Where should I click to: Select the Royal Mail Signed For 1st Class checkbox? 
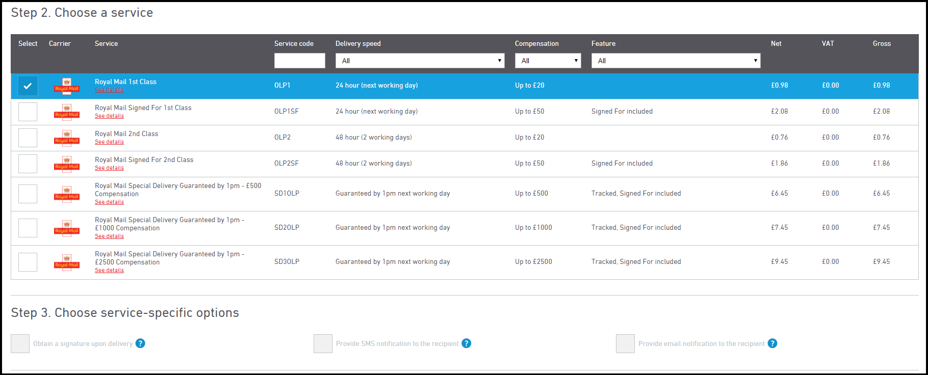(28, 112)
